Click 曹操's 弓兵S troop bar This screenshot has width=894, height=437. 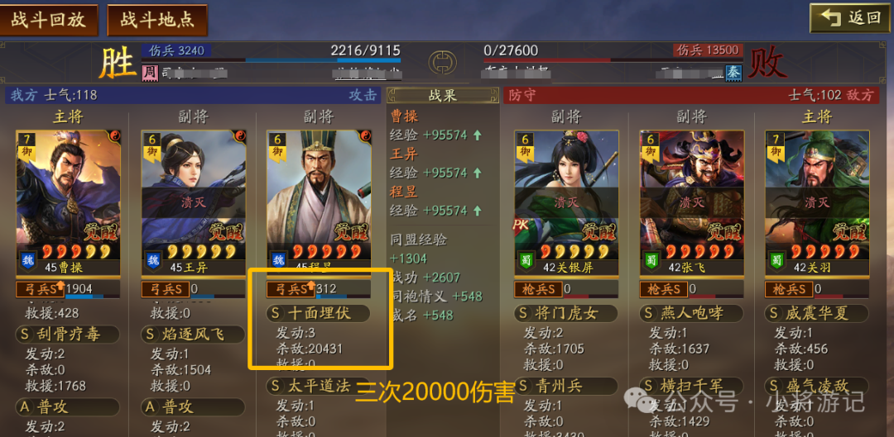point(68,289)
